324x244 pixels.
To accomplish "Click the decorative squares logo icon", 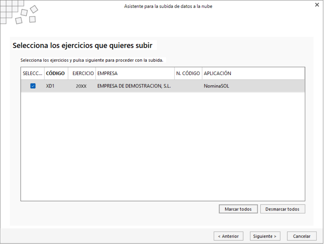I will pos(19,12).
